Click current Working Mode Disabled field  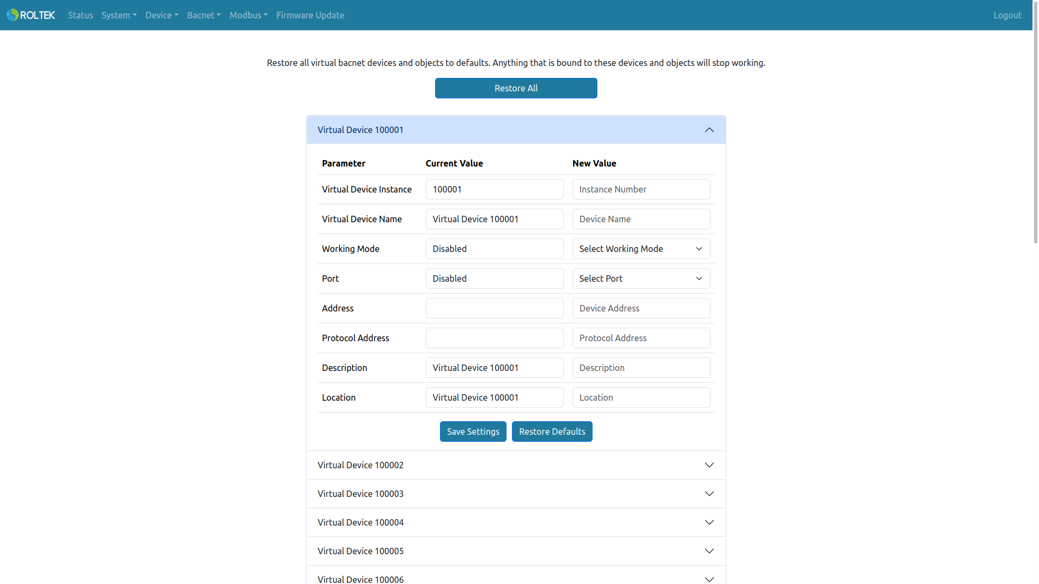pyautogui.click(x=495, y=249)
